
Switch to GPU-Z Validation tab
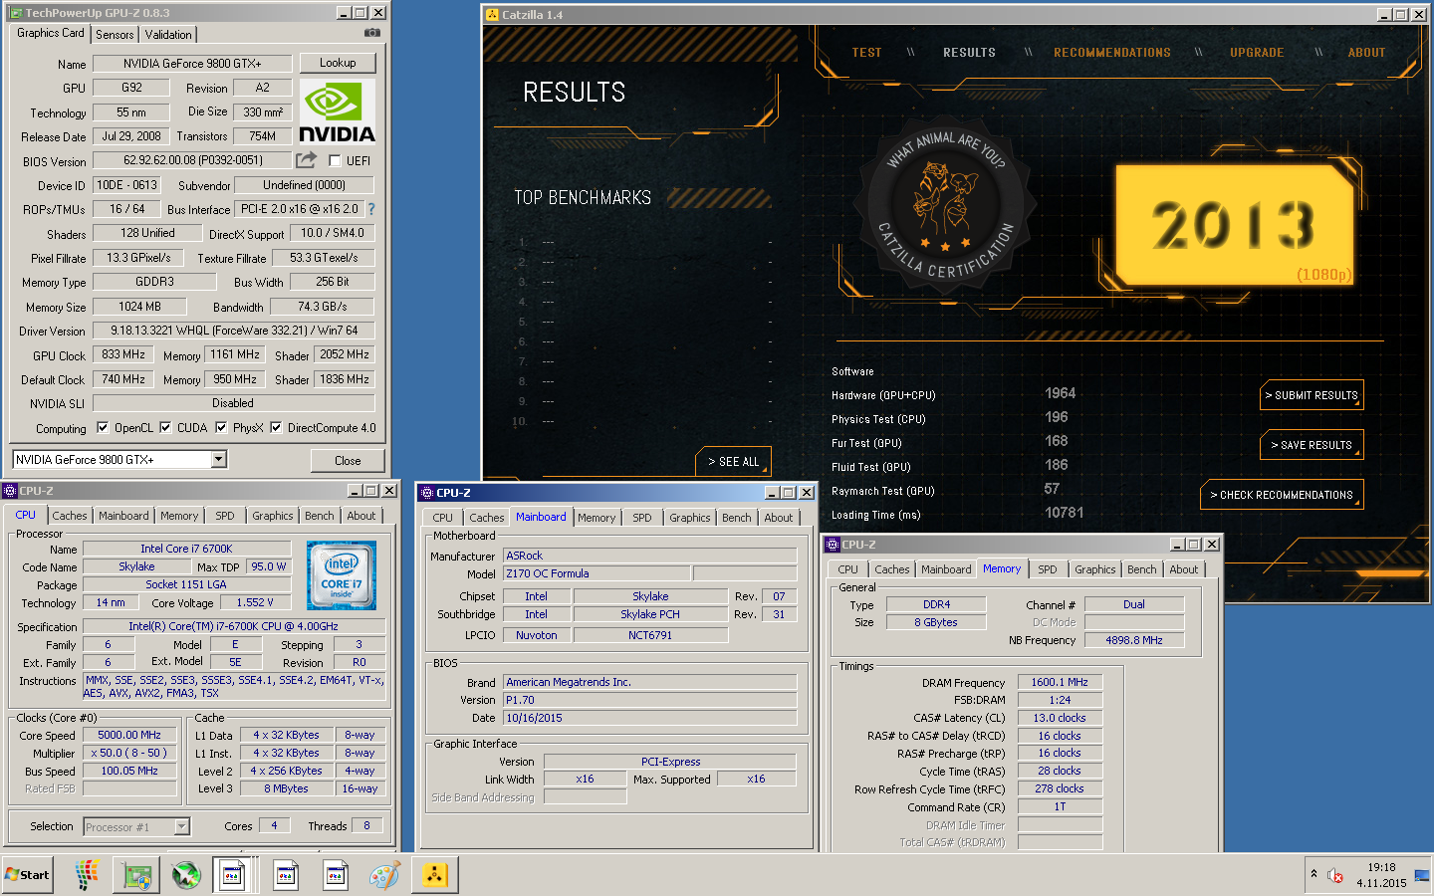coord(168,34)
